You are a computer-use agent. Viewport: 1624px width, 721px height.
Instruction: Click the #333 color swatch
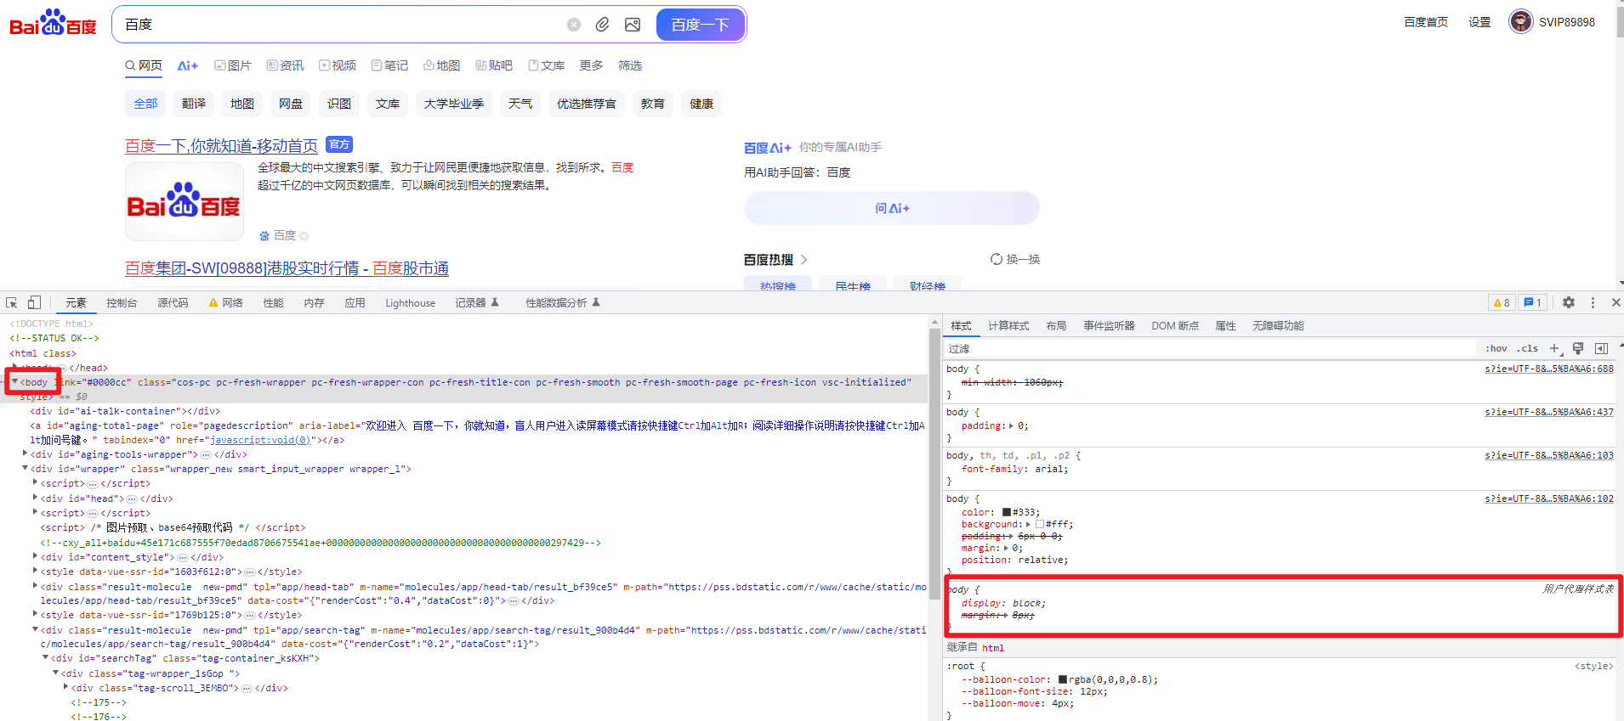click(x=1007, y=512)
